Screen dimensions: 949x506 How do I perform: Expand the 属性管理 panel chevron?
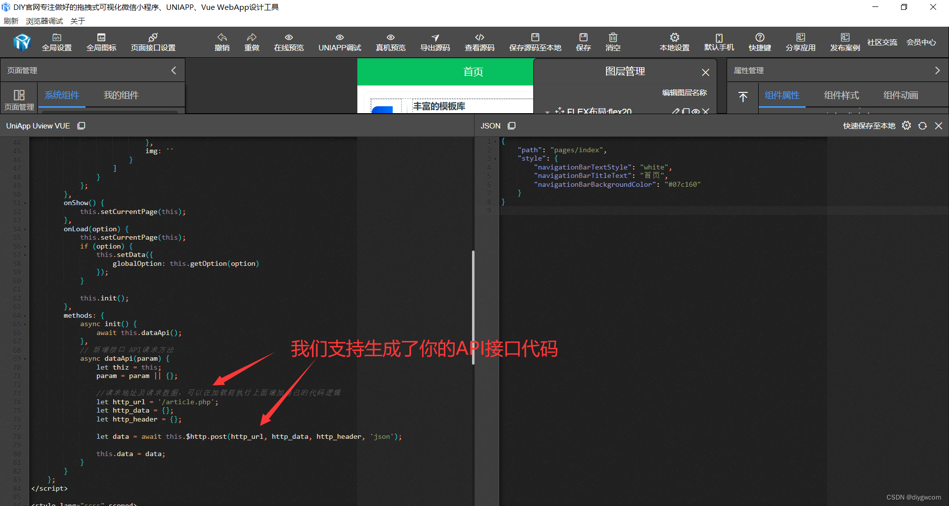coord(937,71)
